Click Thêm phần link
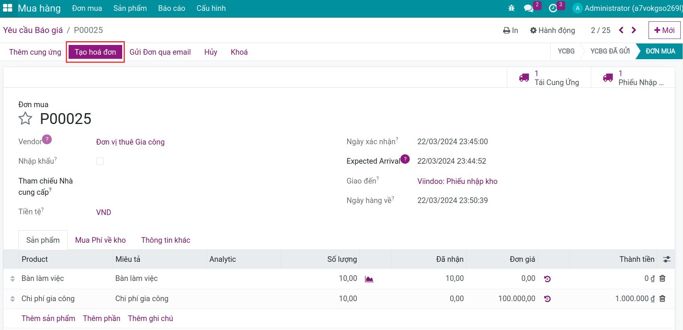The height and width of the screenshot is (330, 683). (x=102, y=318)
